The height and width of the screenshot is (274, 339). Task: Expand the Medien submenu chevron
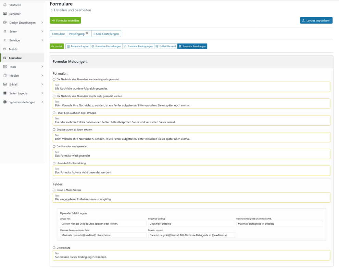[42, 75]
